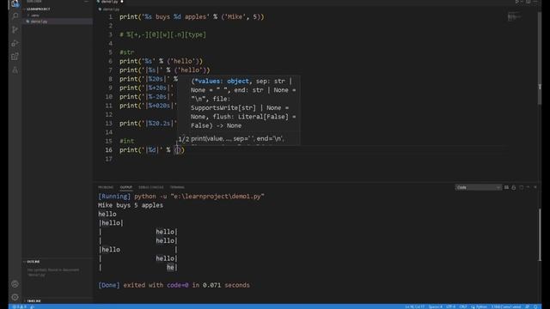Open the Run and Debug view

click(x=15, y=43)
